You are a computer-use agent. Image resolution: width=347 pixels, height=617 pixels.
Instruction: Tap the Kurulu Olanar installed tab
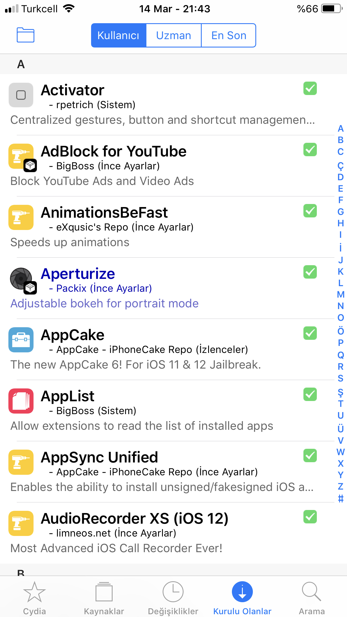coord(242,598)
